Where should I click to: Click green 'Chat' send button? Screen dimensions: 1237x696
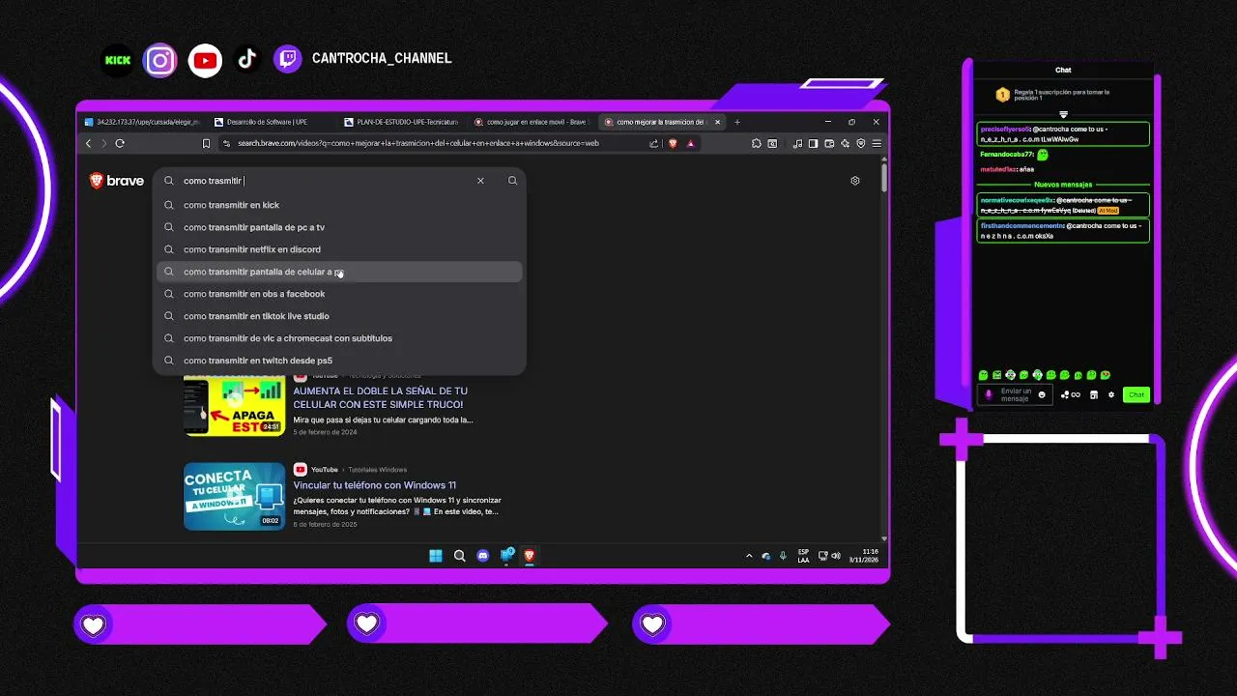[x=1136, y=394]
